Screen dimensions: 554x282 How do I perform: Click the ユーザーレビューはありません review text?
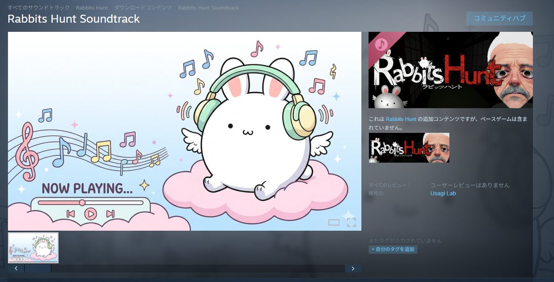pos(470,185)
